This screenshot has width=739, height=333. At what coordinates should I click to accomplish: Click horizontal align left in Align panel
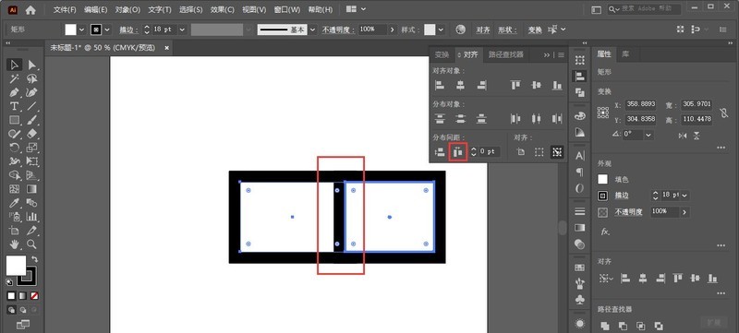pyautogui.click(x=440, y=85)
